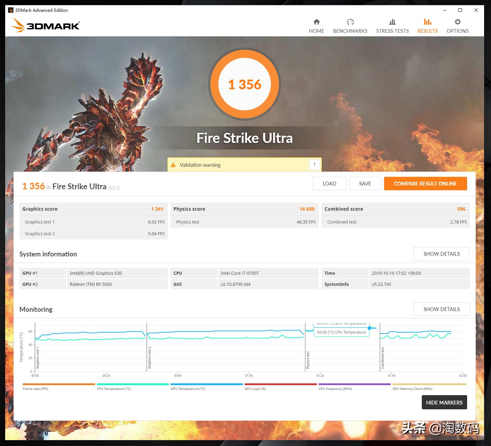This screenshot has height=446, width=491.
Task: Save the benchmark result
Action: (365, 183)
